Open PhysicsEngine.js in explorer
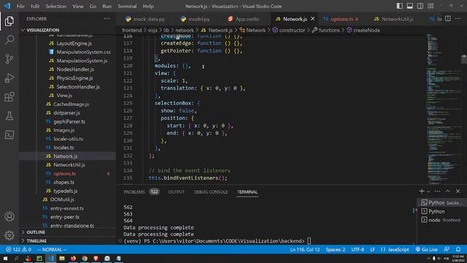 pos(74,78)
